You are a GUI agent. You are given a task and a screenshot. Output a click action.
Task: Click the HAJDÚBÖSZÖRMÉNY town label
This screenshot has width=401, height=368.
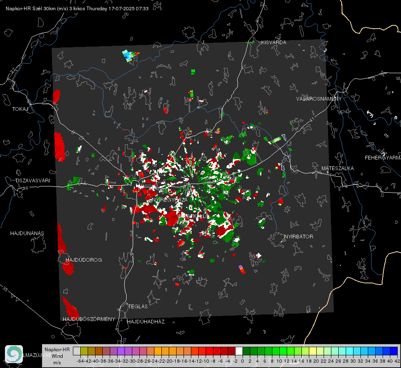coord(89,319)
